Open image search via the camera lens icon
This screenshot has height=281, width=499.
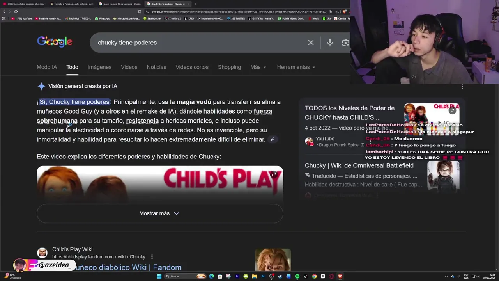345,43
